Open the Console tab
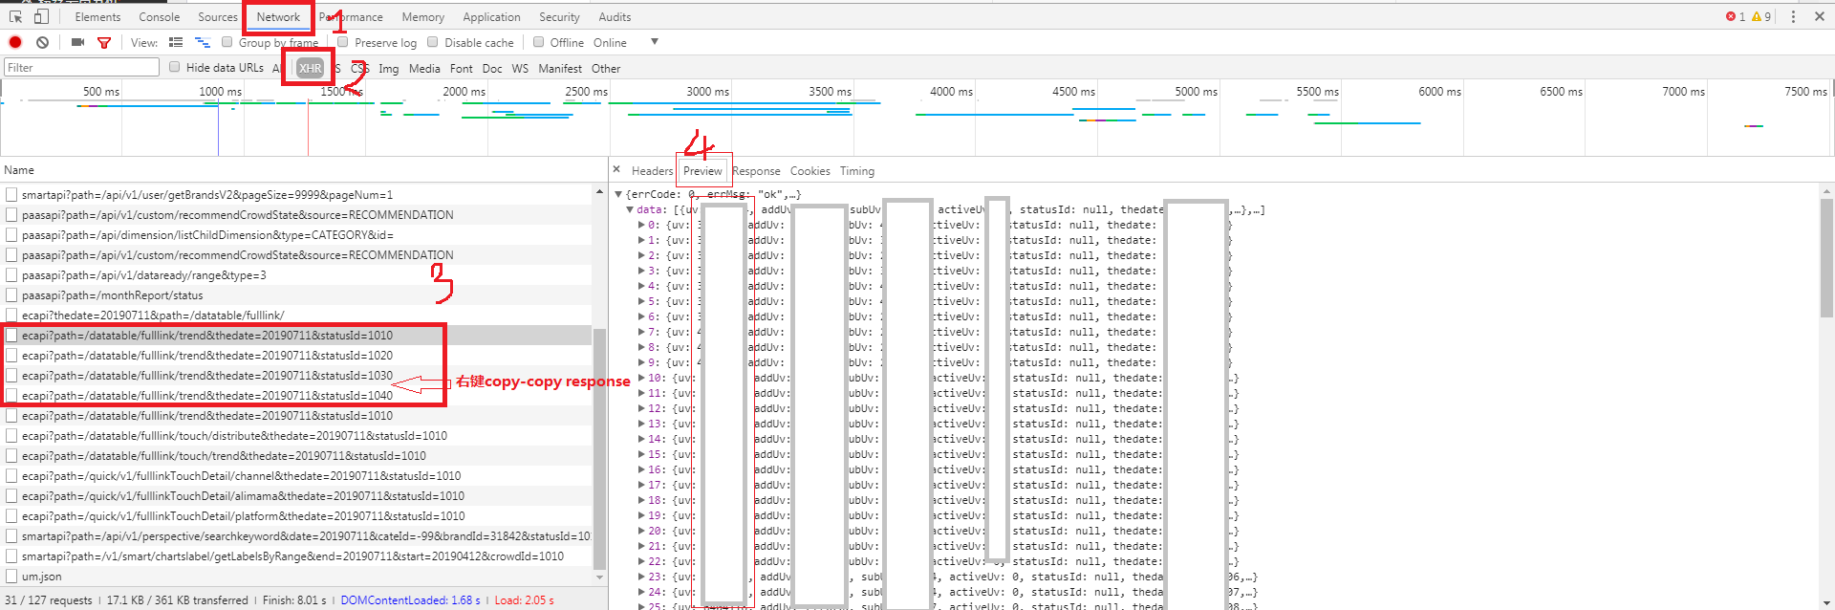This screenshot has width=1835, height=610. point(159,17)
